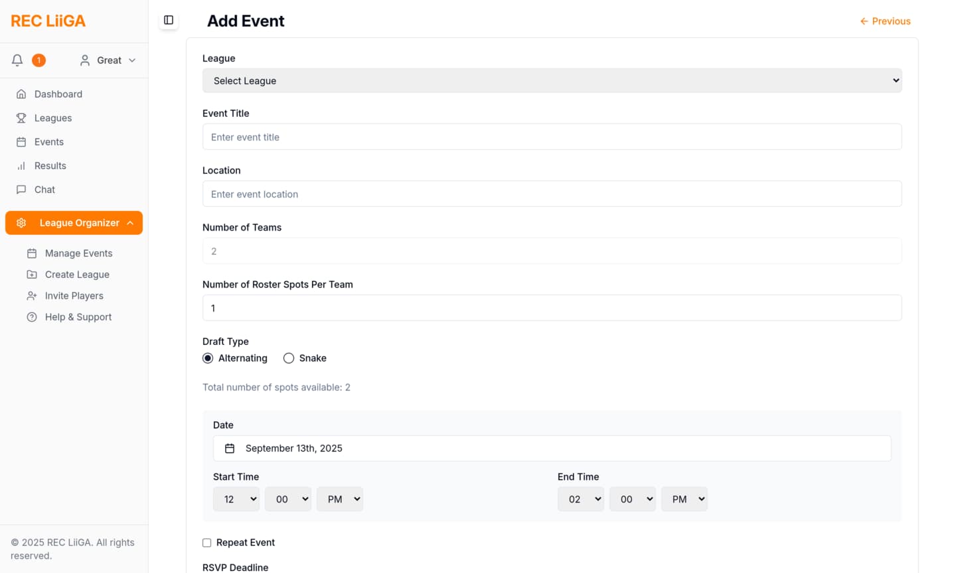
Task: Open the Select League dropdown
Action: click(552, 81)
